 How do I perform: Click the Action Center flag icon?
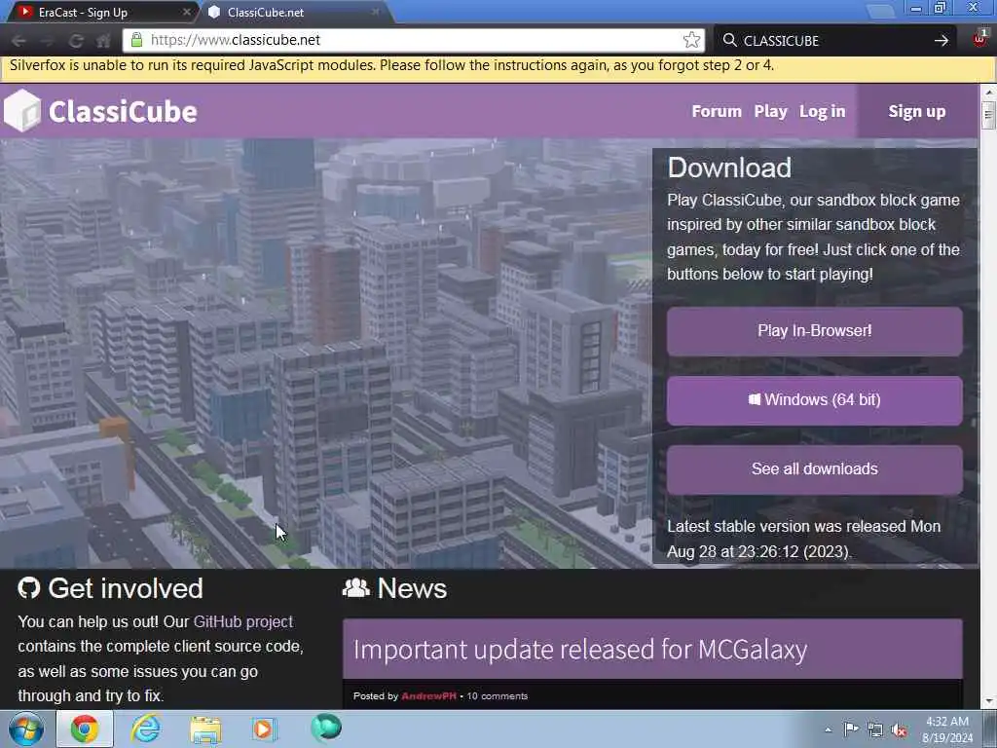coord(851,729)
